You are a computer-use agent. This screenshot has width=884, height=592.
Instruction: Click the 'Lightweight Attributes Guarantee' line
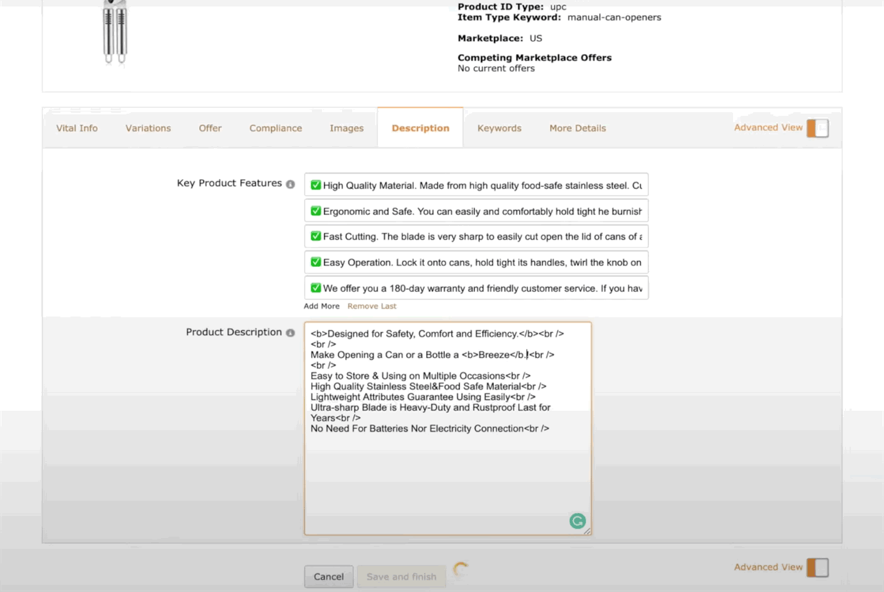pyautogui.click(x=423, y=397)
